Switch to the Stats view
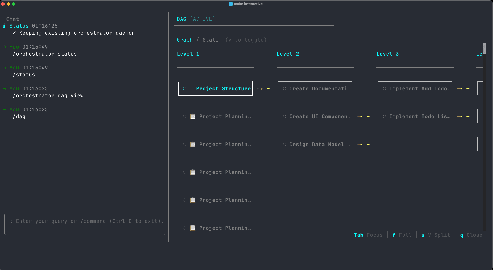Viewport: 493px width, 270px height. coord(210,40)
